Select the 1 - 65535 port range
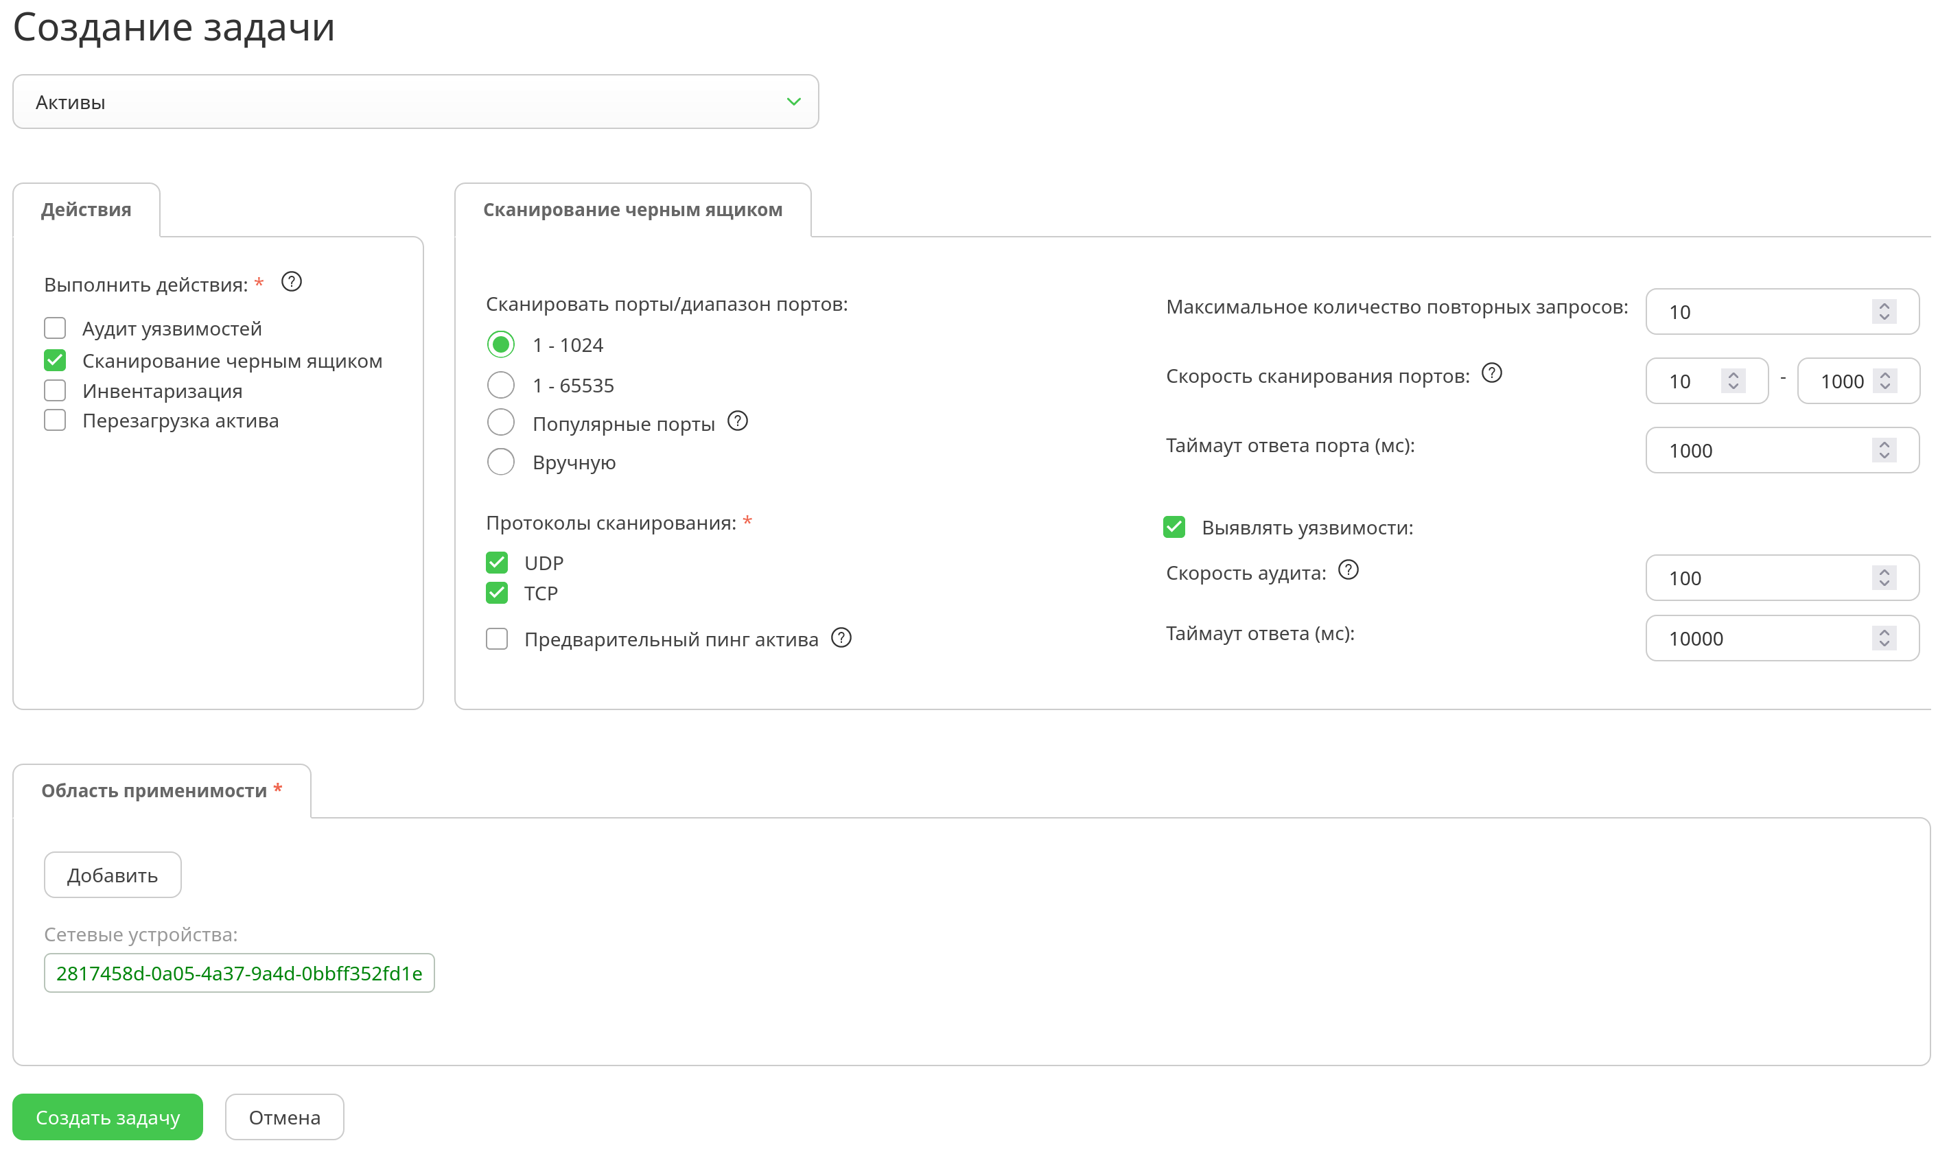This screenshot has width=1949, height=1154. point(501,385)
